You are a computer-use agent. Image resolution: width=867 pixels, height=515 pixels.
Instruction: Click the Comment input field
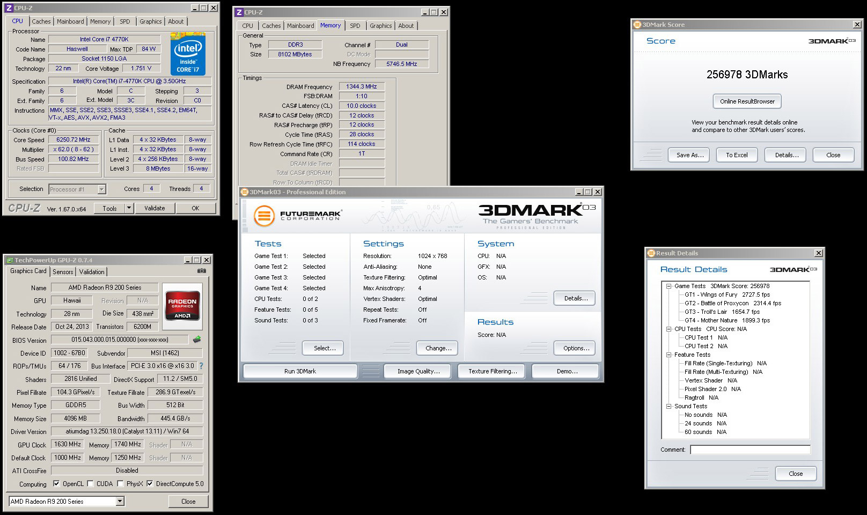tap(750, 450)
